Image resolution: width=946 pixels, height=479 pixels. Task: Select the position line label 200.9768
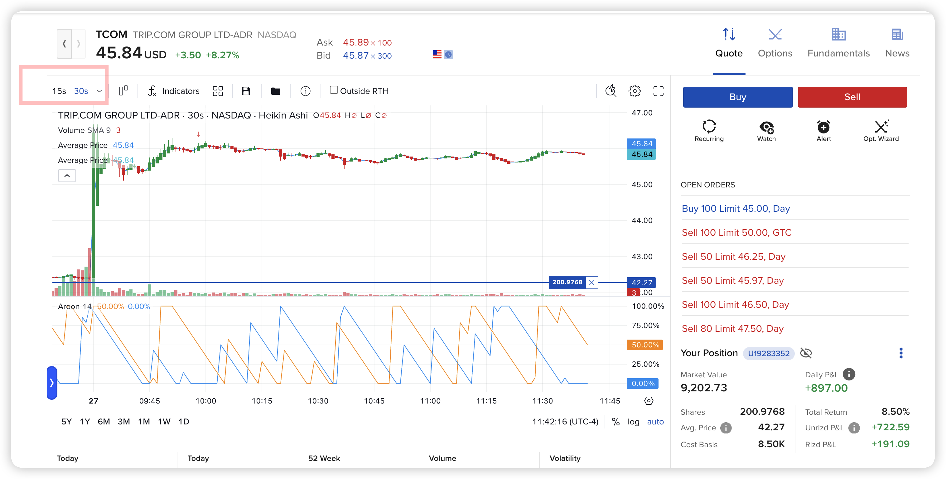tap(567, 282)
